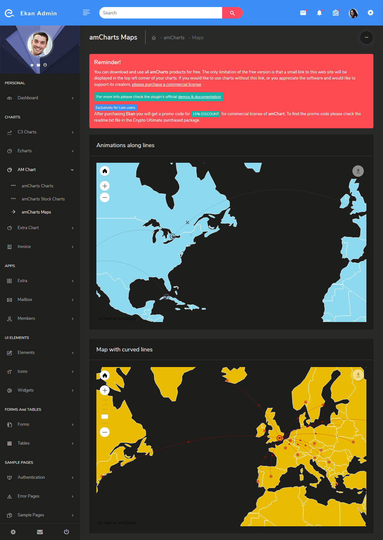
Task: Expand the C3 Charts sidebar menu
Action: (40, 132)
